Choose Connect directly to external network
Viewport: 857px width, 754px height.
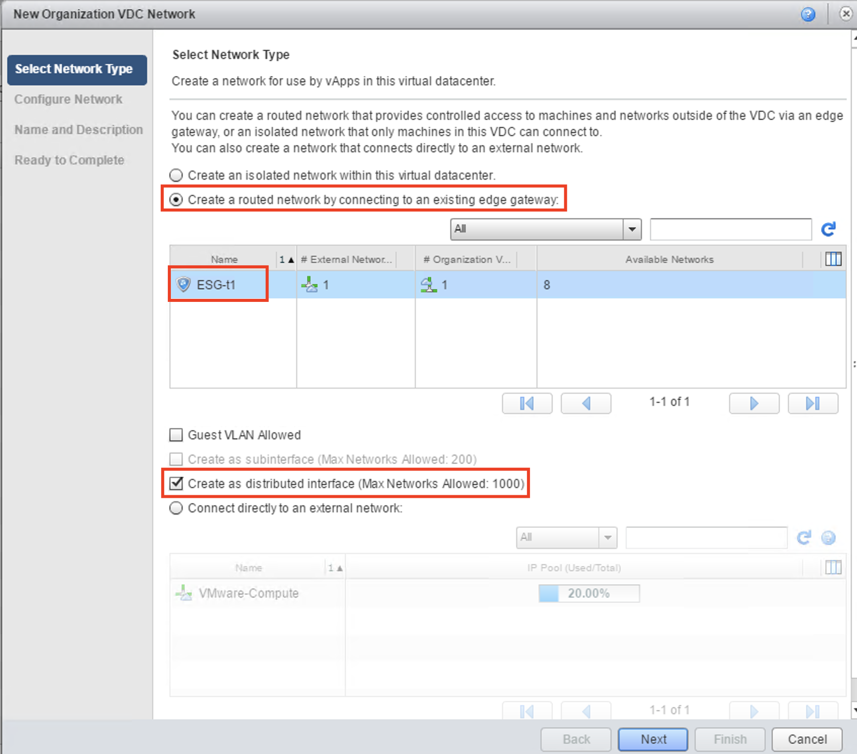click(x=176, y=508)
